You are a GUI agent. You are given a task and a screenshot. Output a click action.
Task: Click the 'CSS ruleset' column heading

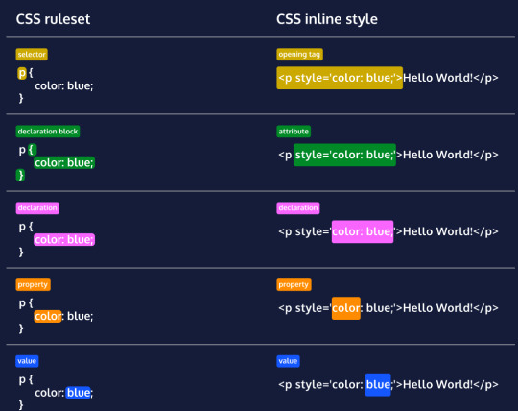(53, 19)
